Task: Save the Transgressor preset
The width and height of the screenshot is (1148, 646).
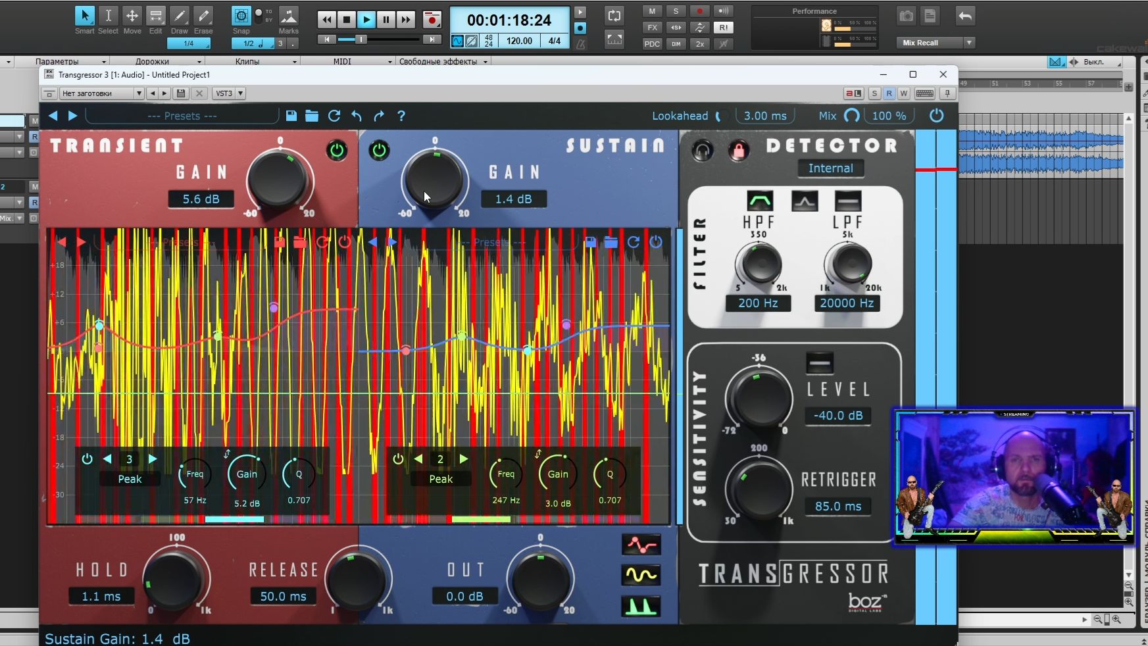Action: point(291,116)
